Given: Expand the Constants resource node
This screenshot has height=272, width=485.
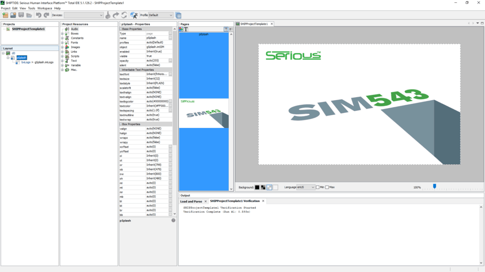Looking at the screenshot, I should tap(62, 38).
